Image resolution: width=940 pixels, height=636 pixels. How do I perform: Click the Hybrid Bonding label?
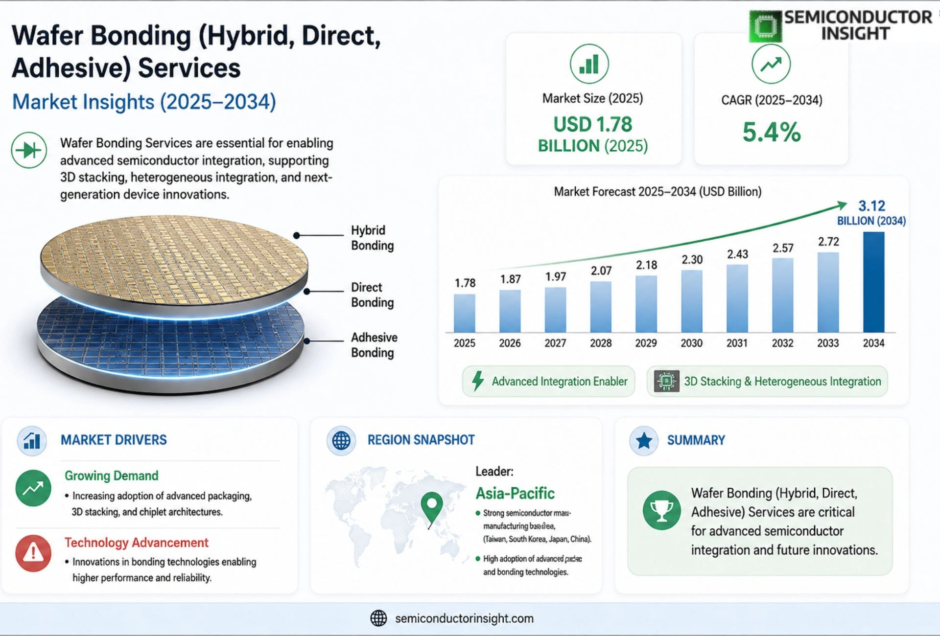coord(372,238)
